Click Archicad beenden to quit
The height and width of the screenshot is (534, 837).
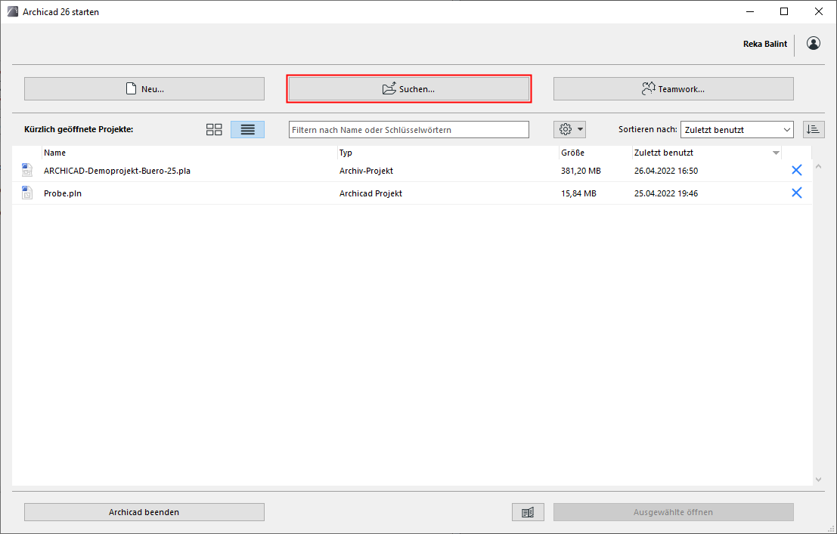point(144,512)
